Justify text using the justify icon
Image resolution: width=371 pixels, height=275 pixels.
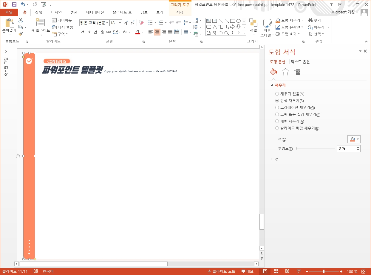(x=170, y=32)
